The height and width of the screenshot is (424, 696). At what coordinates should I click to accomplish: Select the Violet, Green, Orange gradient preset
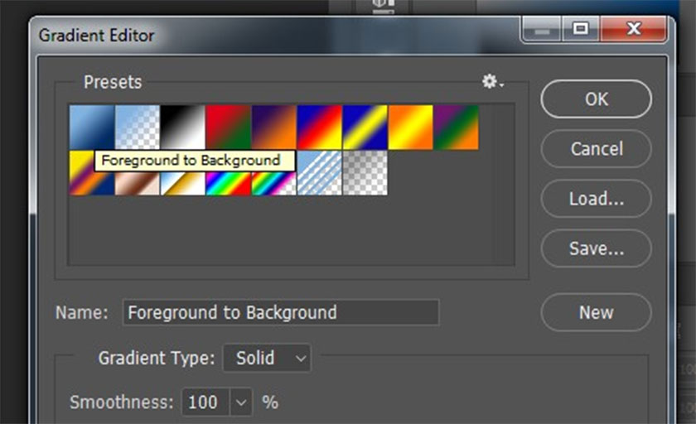457,127
